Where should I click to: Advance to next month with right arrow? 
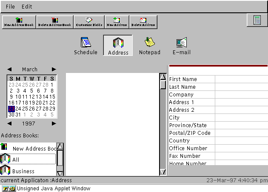pos(54,69)
